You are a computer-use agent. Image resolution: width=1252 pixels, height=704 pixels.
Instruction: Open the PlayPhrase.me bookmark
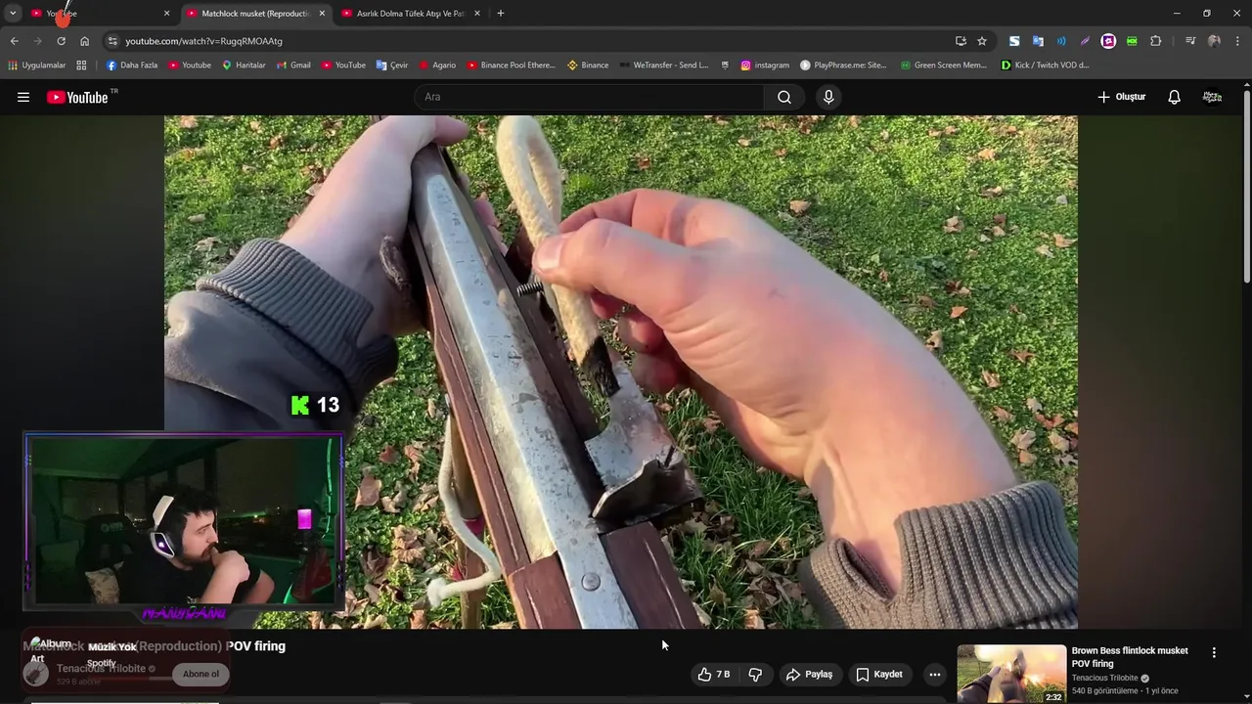click(843, 66)
